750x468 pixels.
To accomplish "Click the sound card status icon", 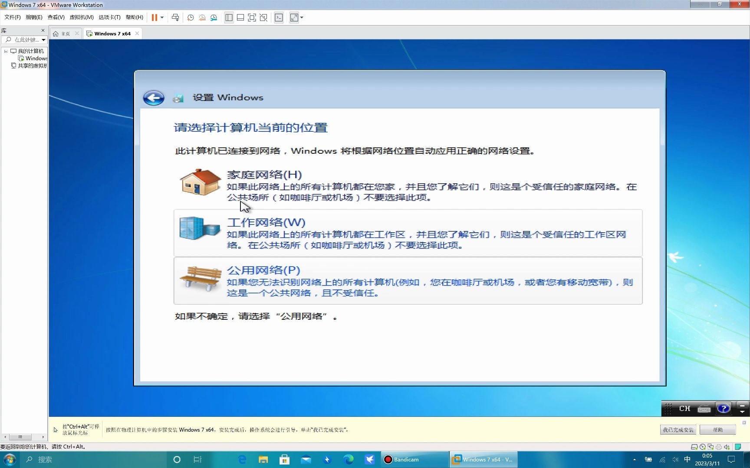I will 727,447.
